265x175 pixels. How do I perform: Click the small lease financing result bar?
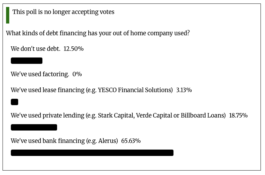[x=14, y=102]
